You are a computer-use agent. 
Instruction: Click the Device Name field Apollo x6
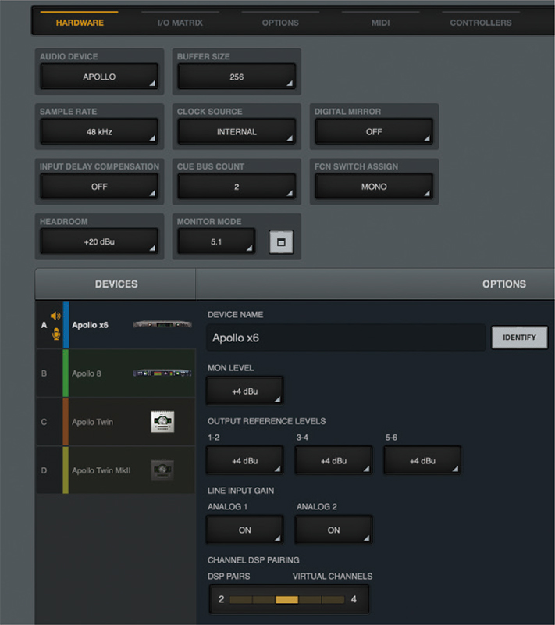[346, 337]
